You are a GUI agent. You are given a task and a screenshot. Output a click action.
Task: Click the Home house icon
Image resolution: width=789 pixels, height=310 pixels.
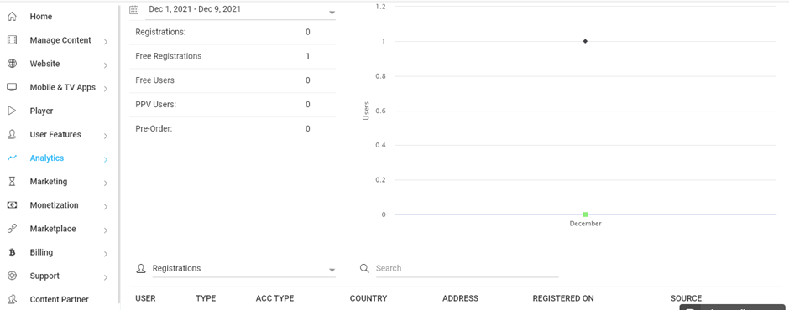12,17
